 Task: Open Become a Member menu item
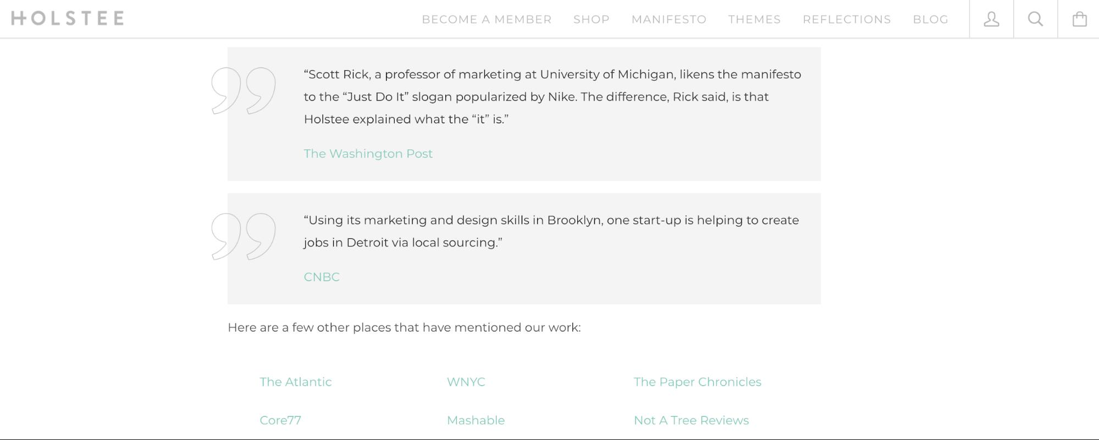487,20
